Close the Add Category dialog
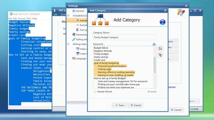The height and width of the screenshot is (120, 214). click(x=165, y=10)
